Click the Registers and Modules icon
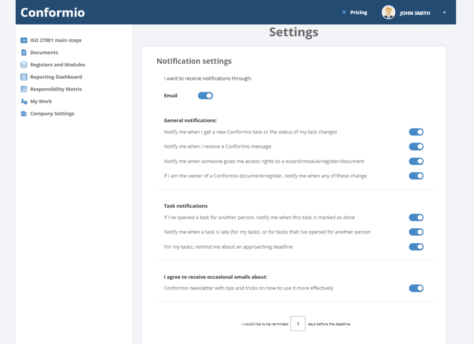Image resolution: width=474 pixels, height=344 pixels. tap(24, 64)
